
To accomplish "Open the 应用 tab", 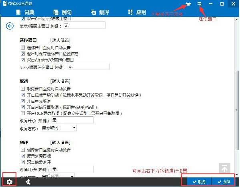I will 137,12.
